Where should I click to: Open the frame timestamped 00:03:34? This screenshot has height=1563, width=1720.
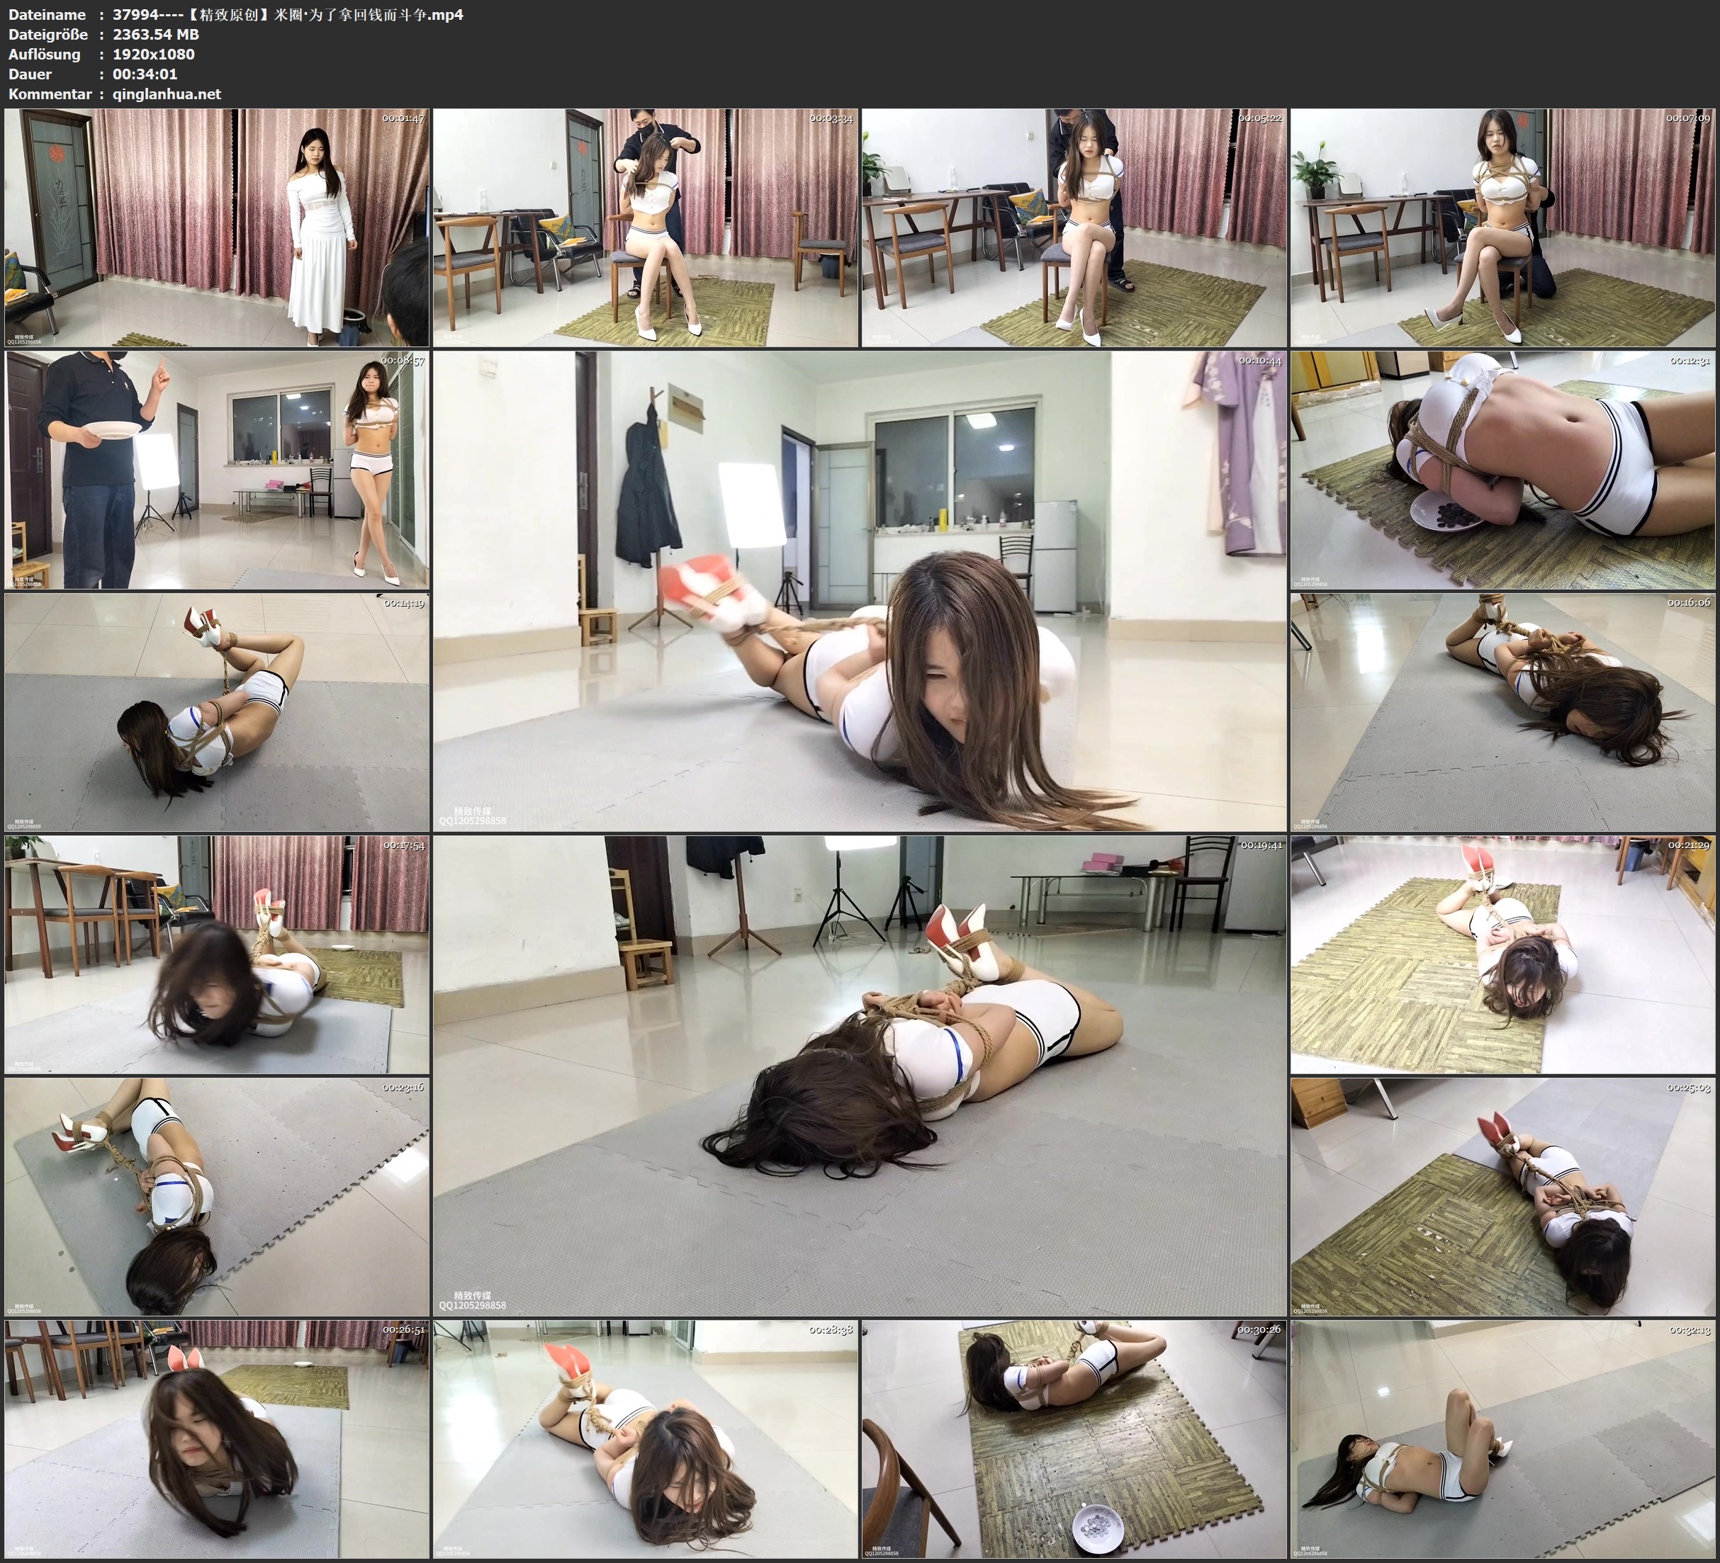tap(645, 227)
